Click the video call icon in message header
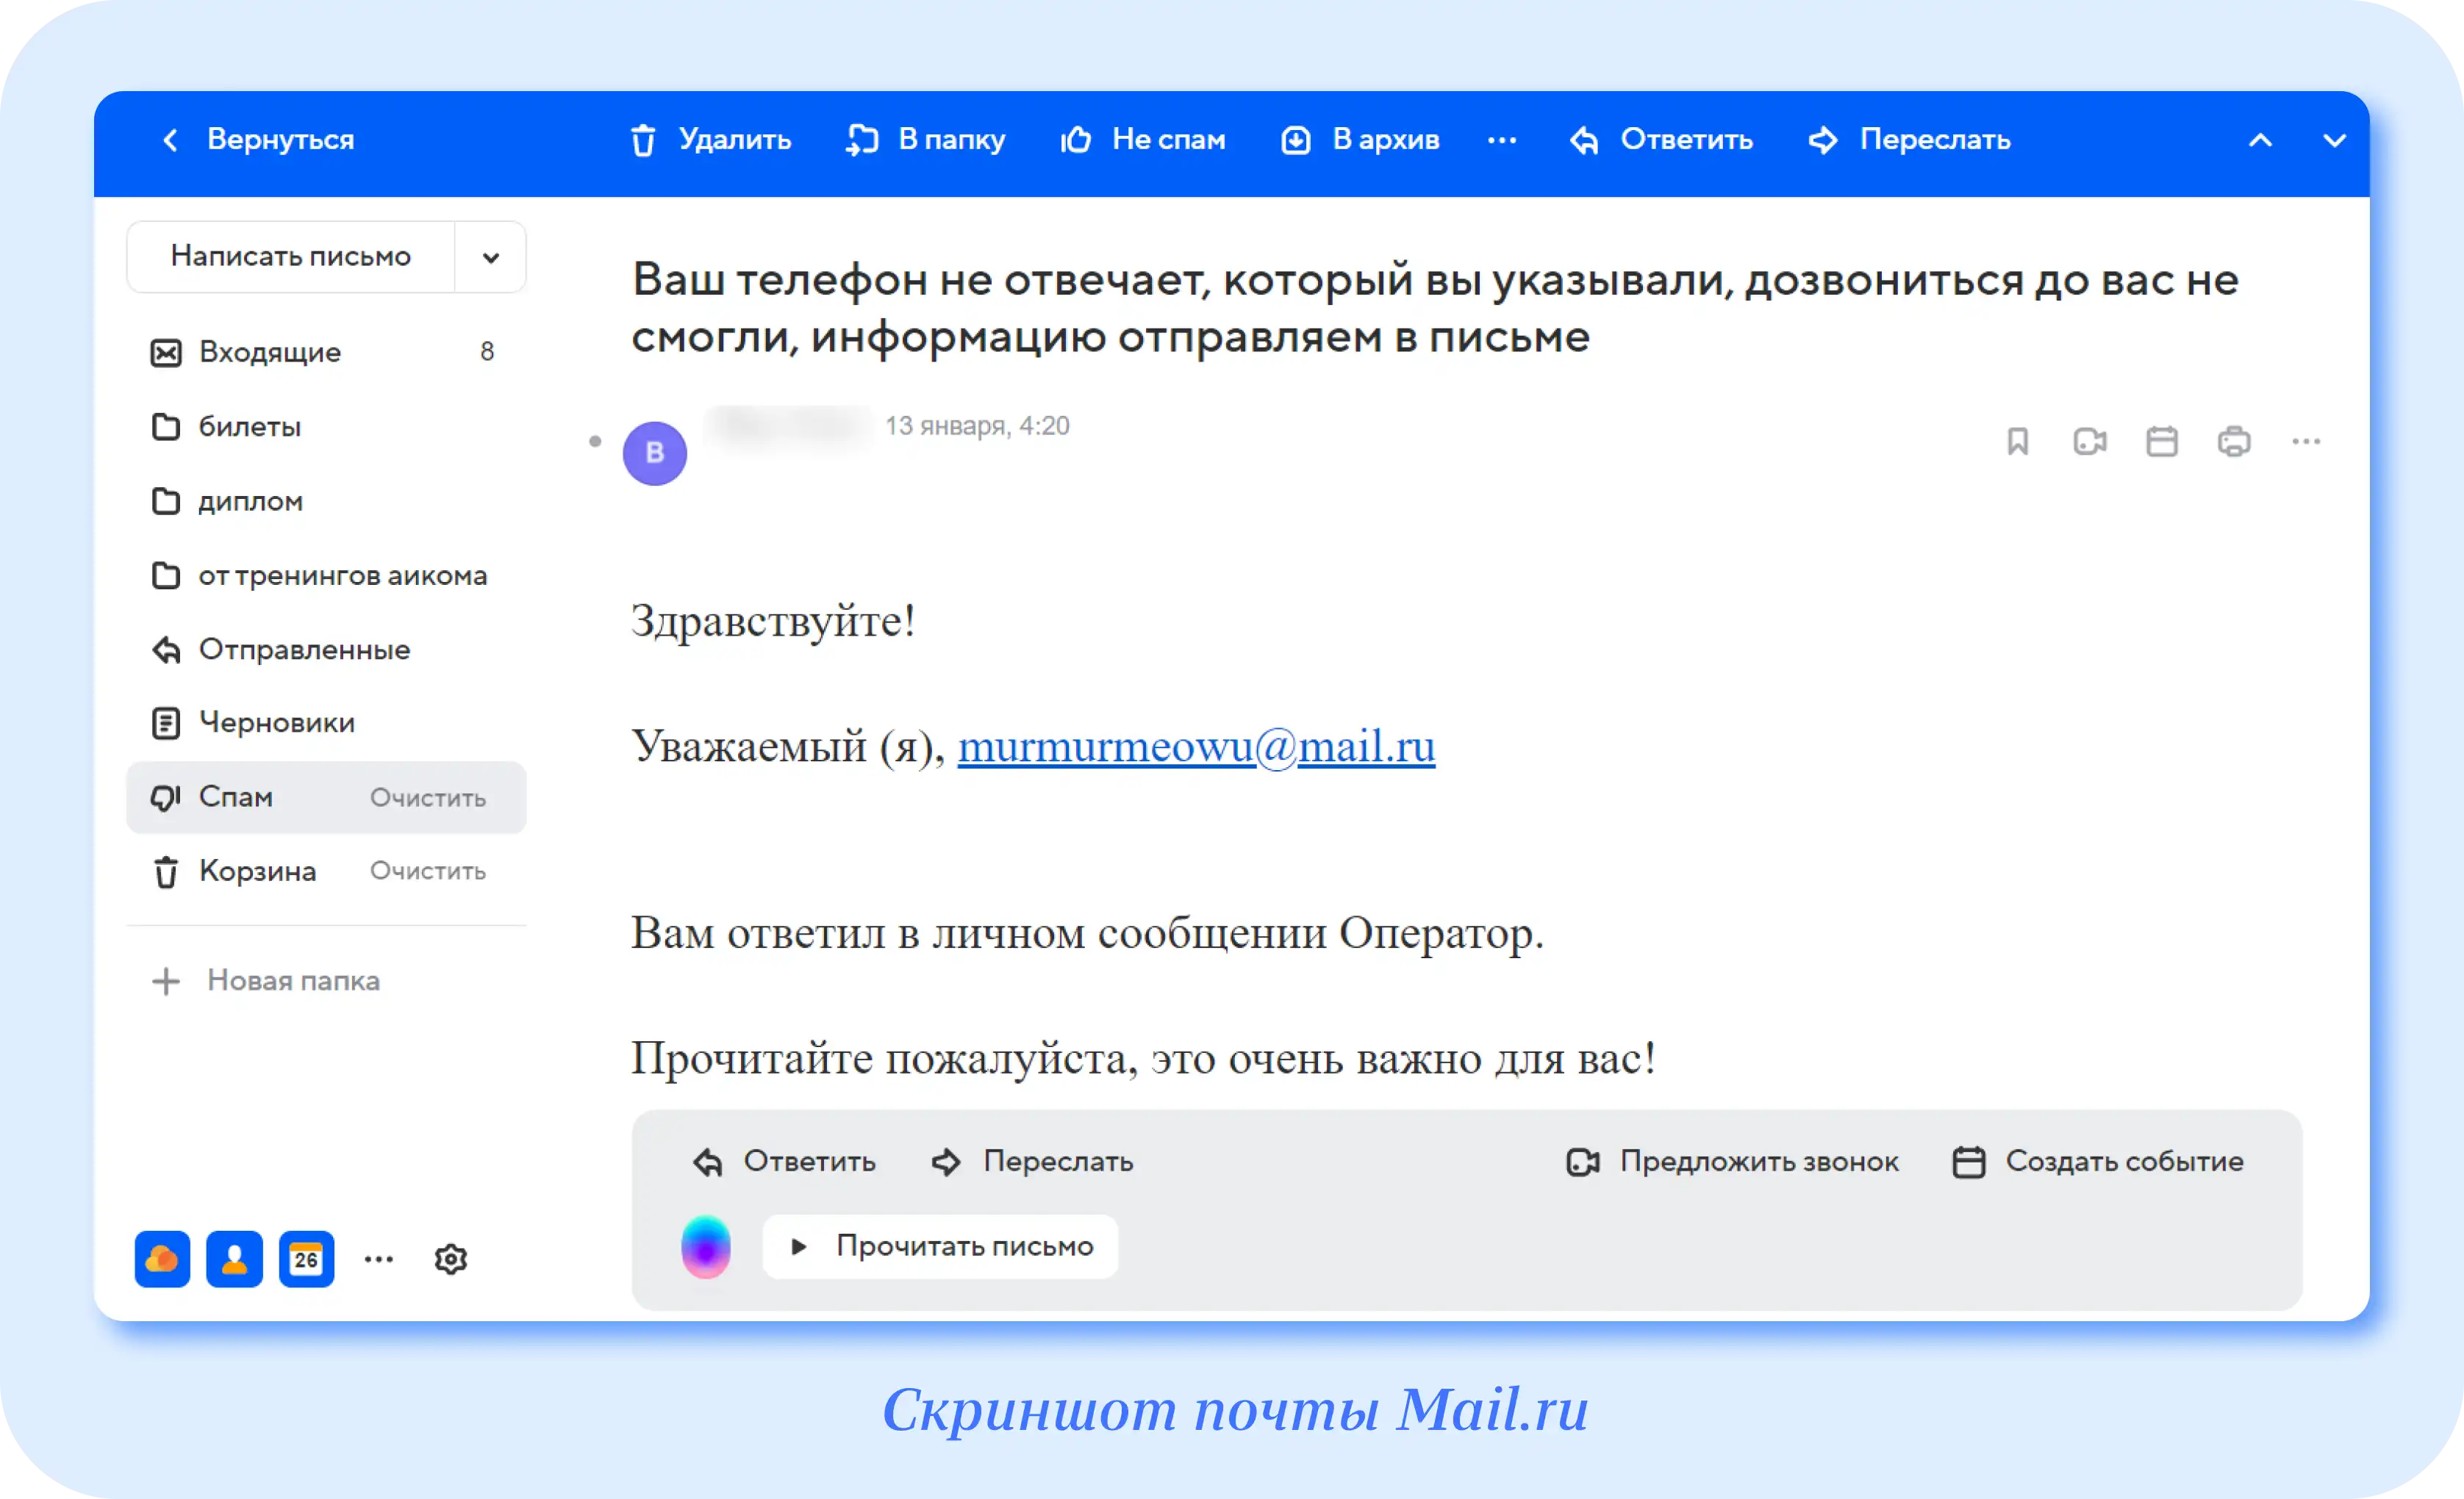This screenshot has height=1499, width=2464. pyautogui.click(x=2090, y=442)
